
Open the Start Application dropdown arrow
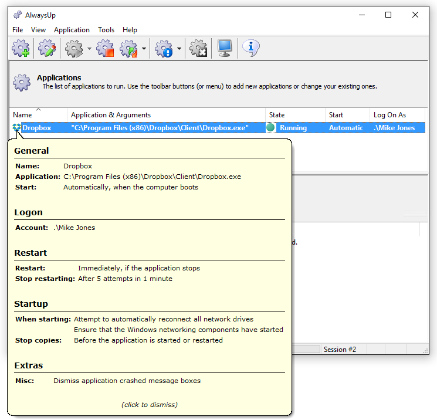89,49
